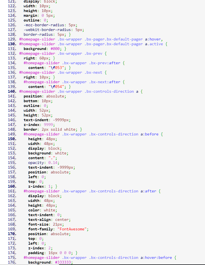The image size is (205, 265).
Task: Click the 'z-index: 2;' declaration
Action: [40, 248]
